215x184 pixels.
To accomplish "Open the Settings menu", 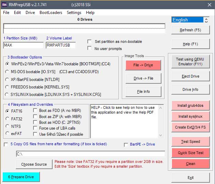I will click(x=74, y=13).
